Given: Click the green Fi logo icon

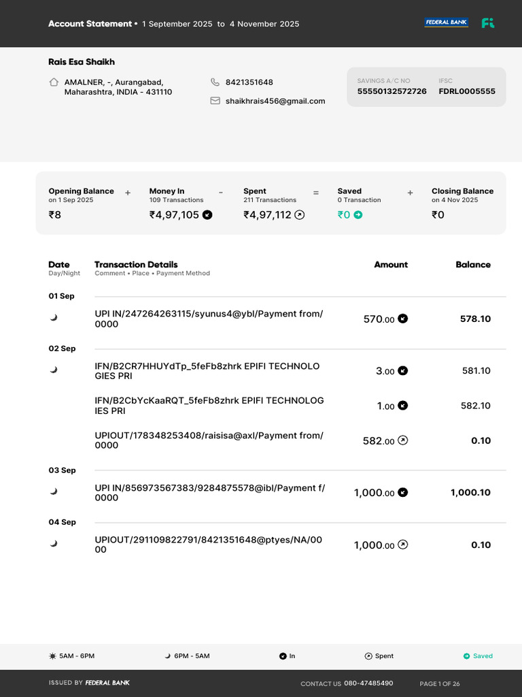Looking at the screenshot, I should pyautogui.click(x=488, y=23).
